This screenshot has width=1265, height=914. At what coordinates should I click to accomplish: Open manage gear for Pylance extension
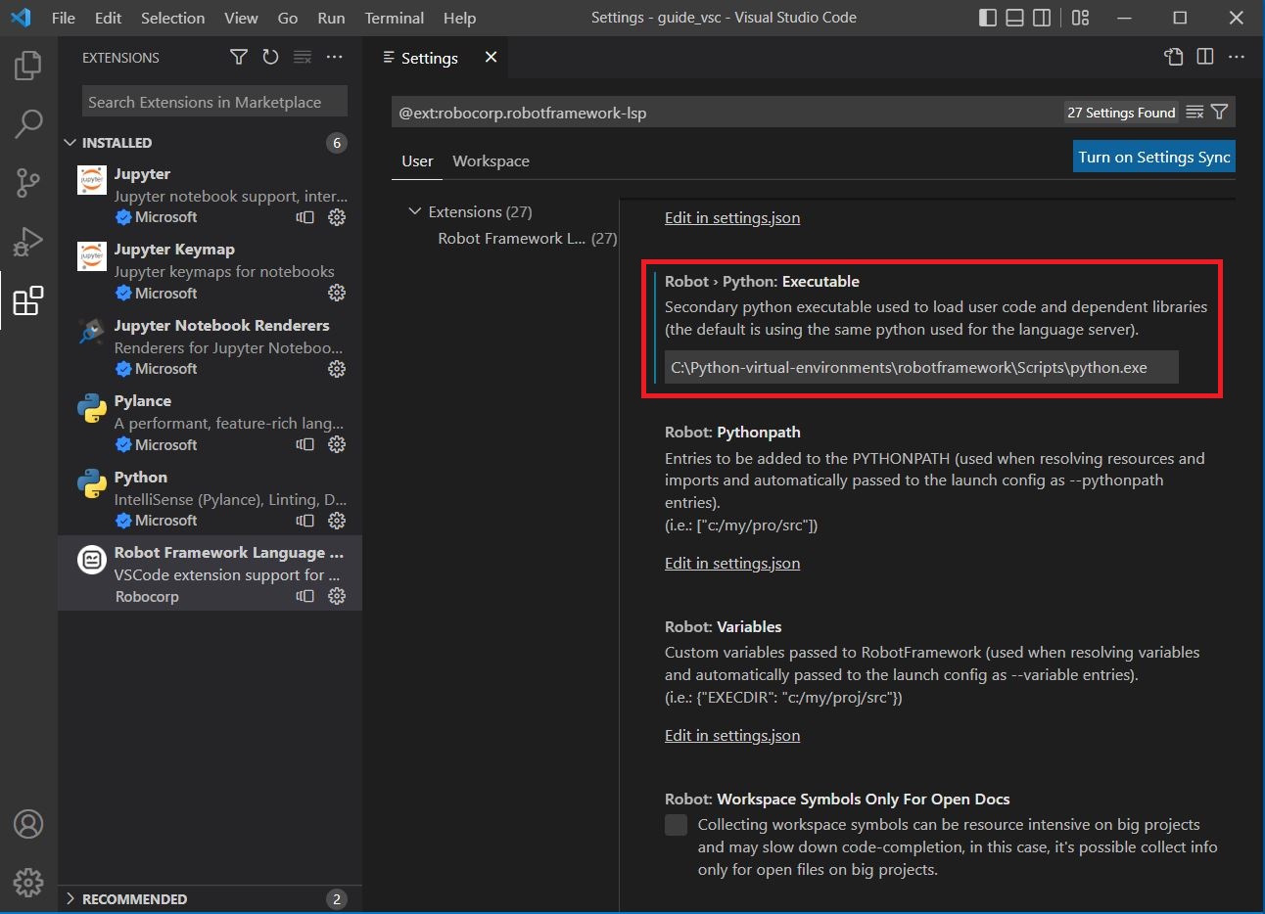[x=337, y=444]
